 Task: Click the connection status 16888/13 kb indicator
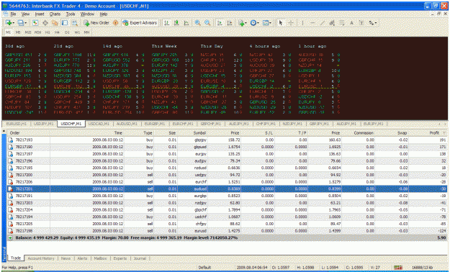(422, 268)
